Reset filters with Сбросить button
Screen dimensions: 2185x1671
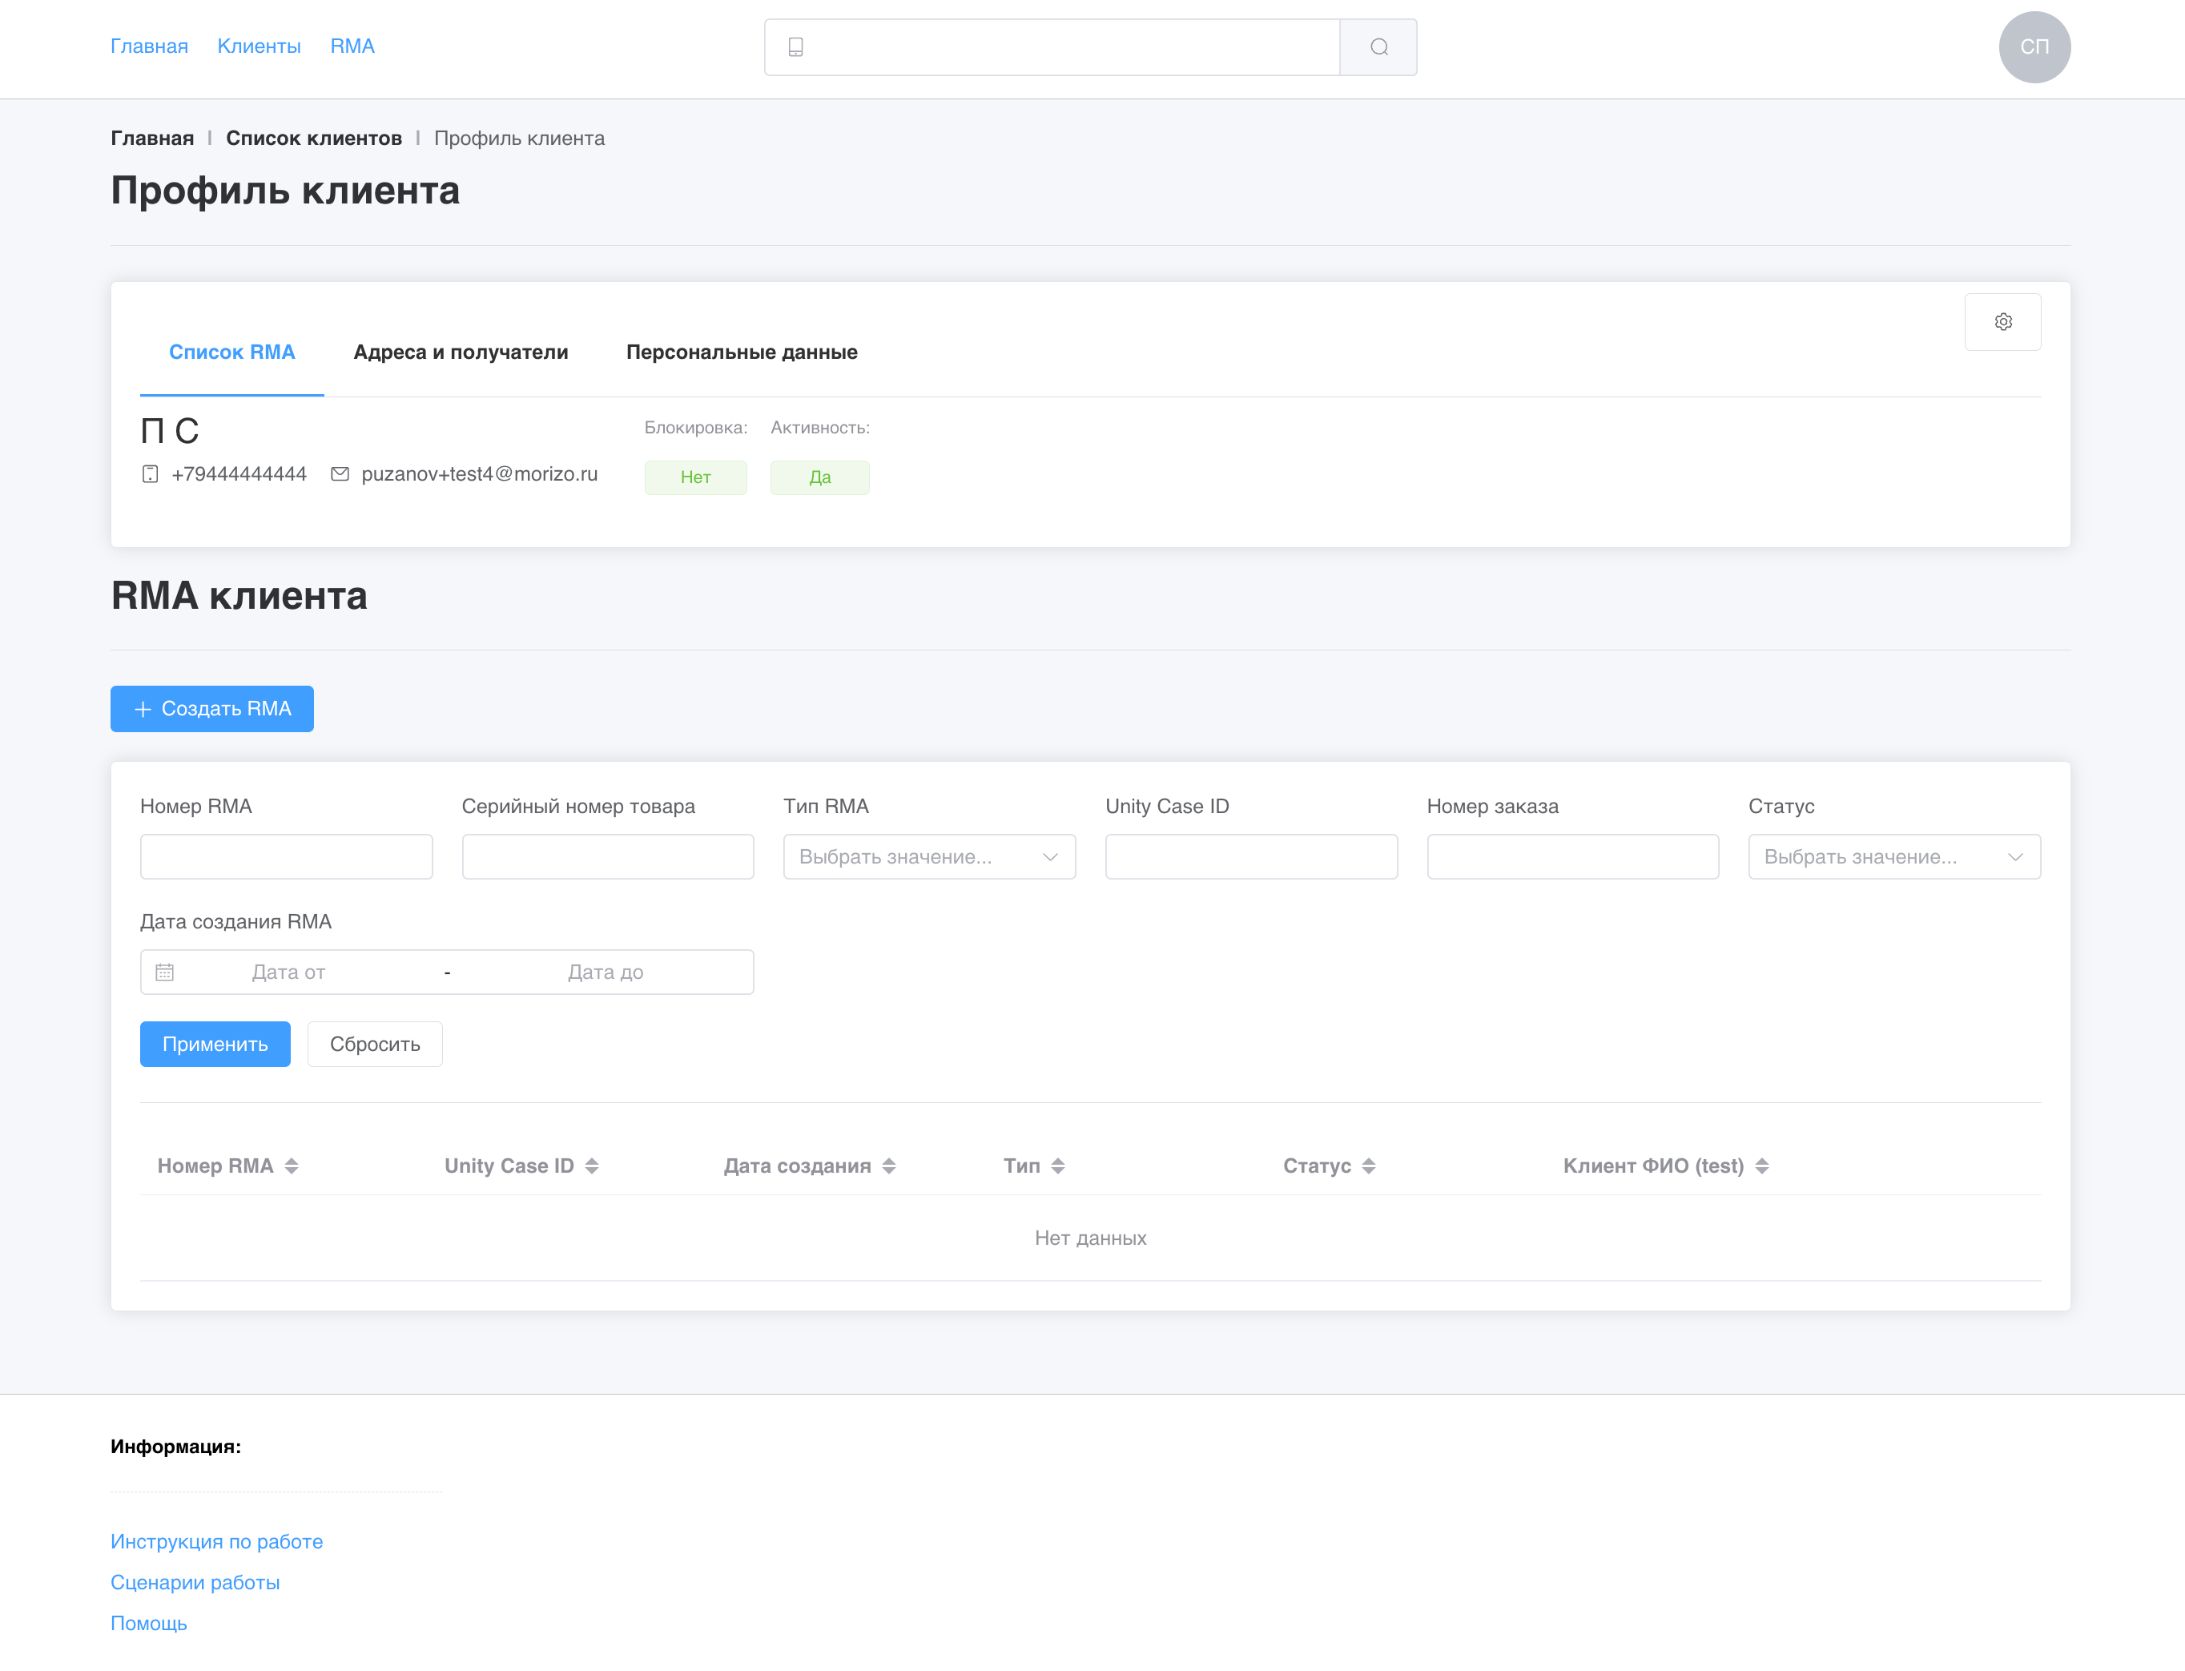click(x=374, y=1044)
